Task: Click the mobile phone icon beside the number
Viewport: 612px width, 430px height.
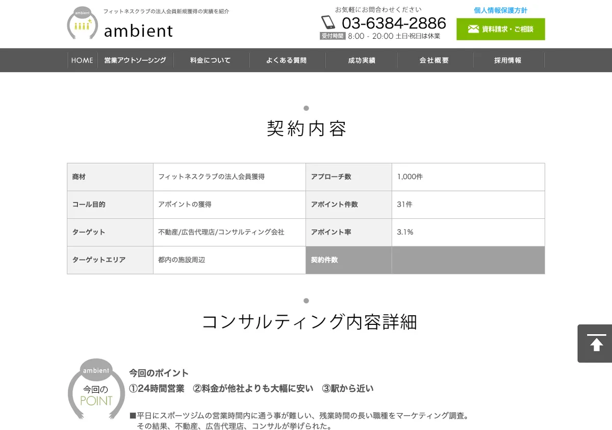Action: click(328, 22)
